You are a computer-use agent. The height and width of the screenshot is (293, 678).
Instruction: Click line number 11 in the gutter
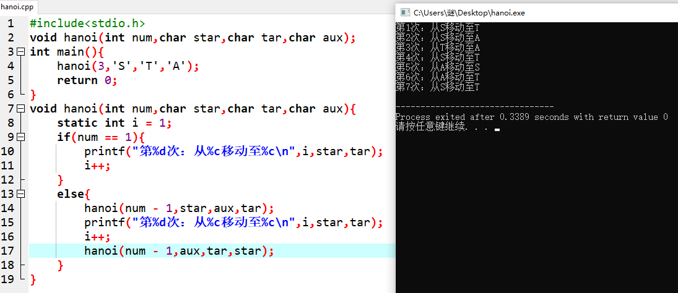tap(8, 166)
